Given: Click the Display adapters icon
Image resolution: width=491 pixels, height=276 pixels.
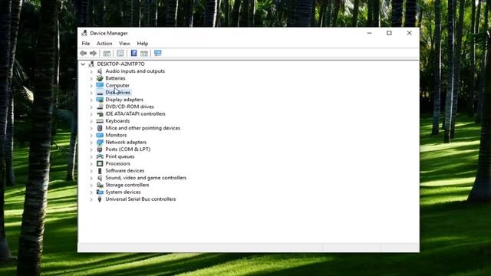Looking at the screenshot, I should click(x=100, y=100).
